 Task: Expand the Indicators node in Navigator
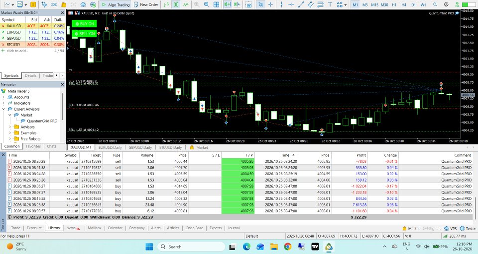(3, 103)
